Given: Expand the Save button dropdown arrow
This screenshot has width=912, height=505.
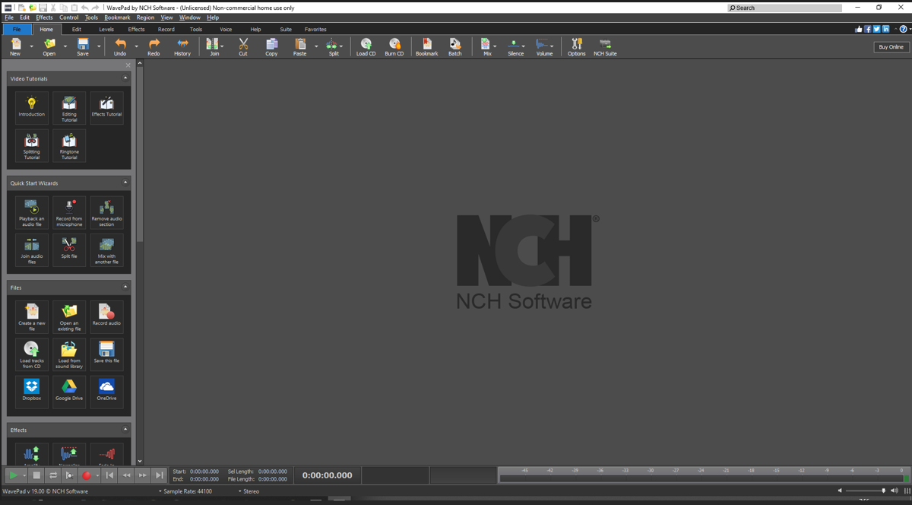Looking at the screenshot, I should [99, 46].
